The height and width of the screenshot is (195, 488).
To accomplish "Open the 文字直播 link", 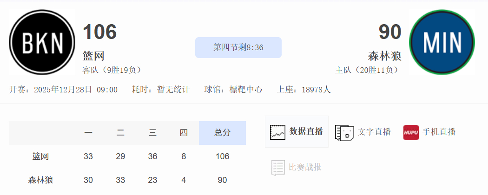I will click(x=374, y=132).
